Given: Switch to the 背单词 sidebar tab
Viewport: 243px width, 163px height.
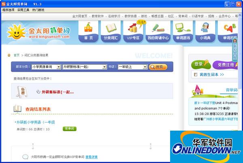Looking at the screenshot, I should click(231, 90).
